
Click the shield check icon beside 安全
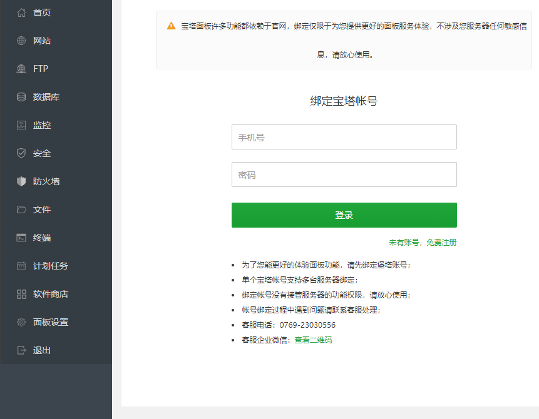21,153
